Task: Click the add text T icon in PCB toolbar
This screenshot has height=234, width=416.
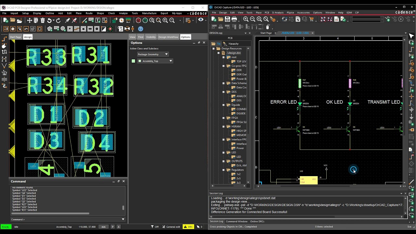Action: point(97,20)
